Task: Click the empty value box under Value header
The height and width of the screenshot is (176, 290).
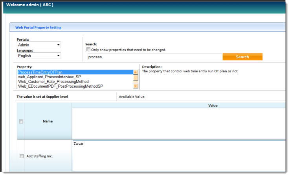Action: point(179,123)
